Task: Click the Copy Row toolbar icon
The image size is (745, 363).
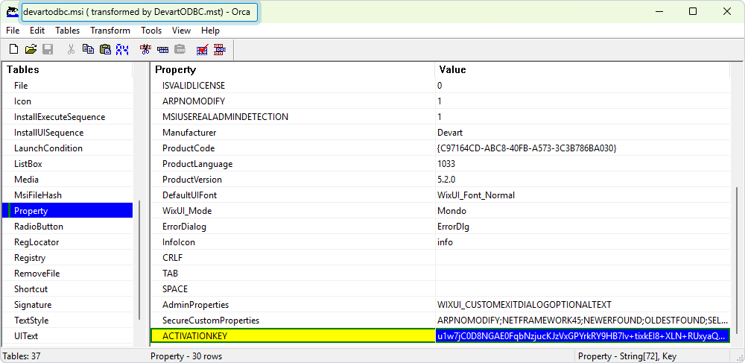Action: point(163,49)
